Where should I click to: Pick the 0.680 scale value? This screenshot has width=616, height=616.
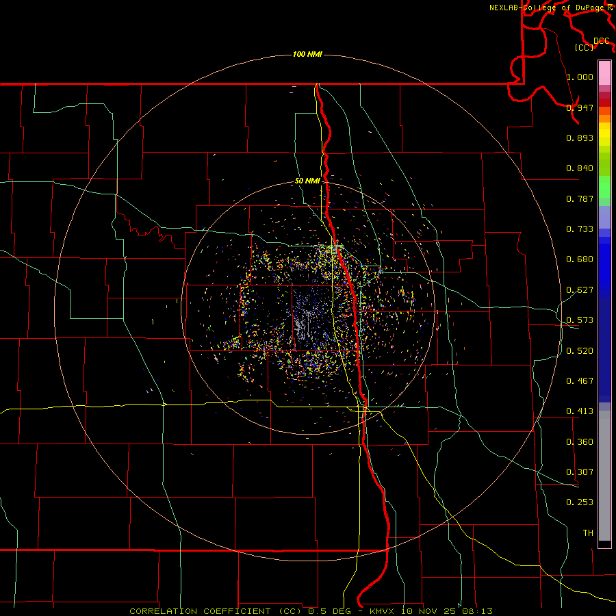580,259
